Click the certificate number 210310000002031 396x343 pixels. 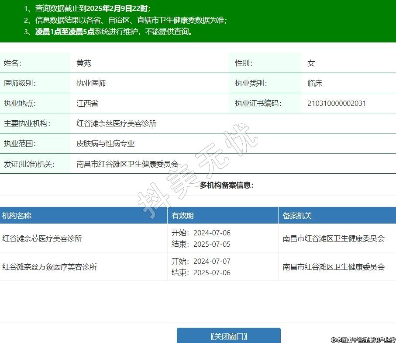point(337,103)
